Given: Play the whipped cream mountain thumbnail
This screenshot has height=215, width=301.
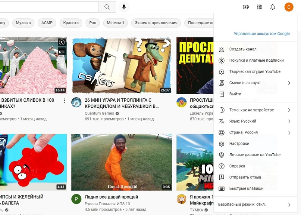Looking at the screenshot, I should [x=34, y=66].
